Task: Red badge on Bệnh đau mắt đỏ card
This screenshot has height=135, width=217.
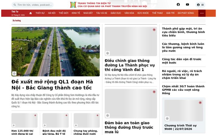Action: coord(66,115)
